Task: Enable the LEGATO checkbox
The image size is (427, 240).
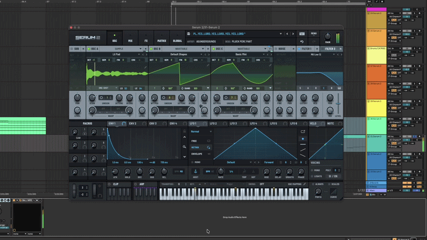Action: pyautogui.click(x=312, y=177)
